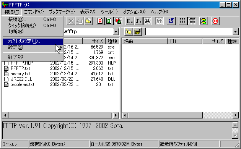
Task: Select ASCII transfer mode icon
Action: [100, 21]
